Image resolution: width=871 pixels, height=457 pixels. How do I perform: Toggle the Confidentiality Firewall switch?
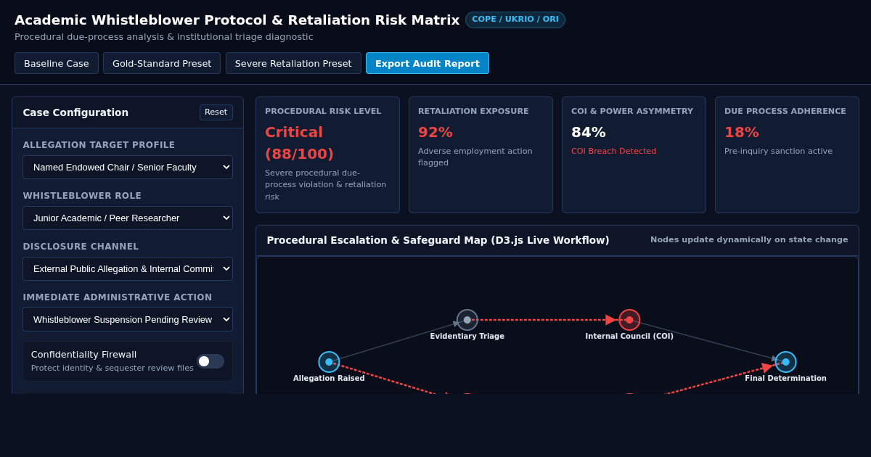coord(210,361)
